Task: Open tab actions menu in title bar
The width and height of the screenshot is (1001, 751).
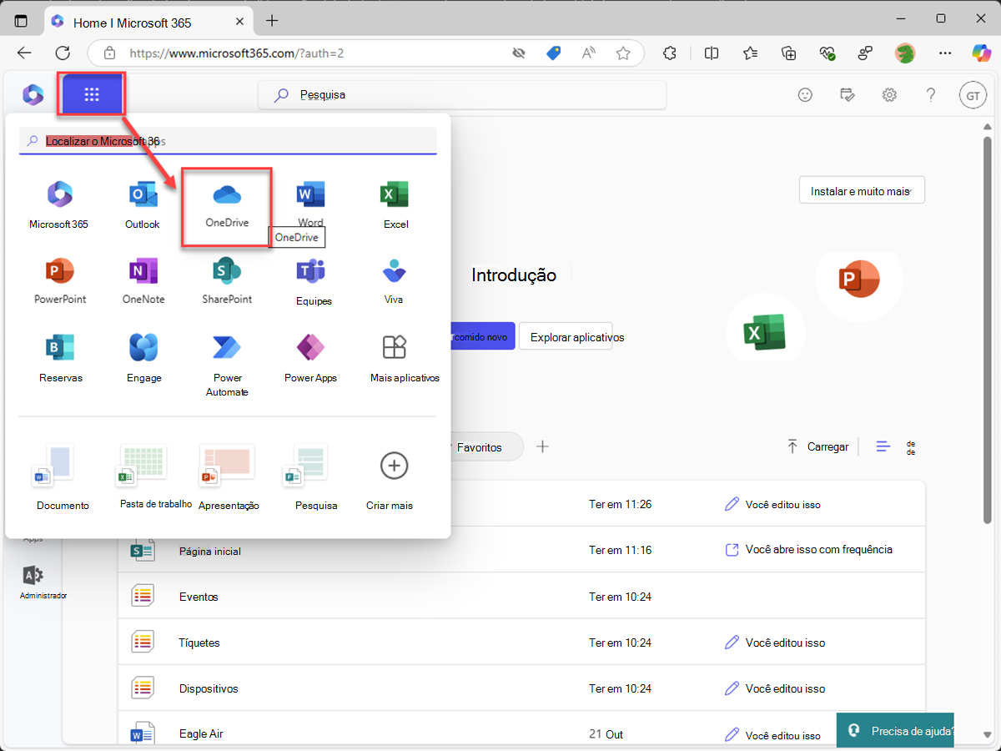Action: (22, 21)
